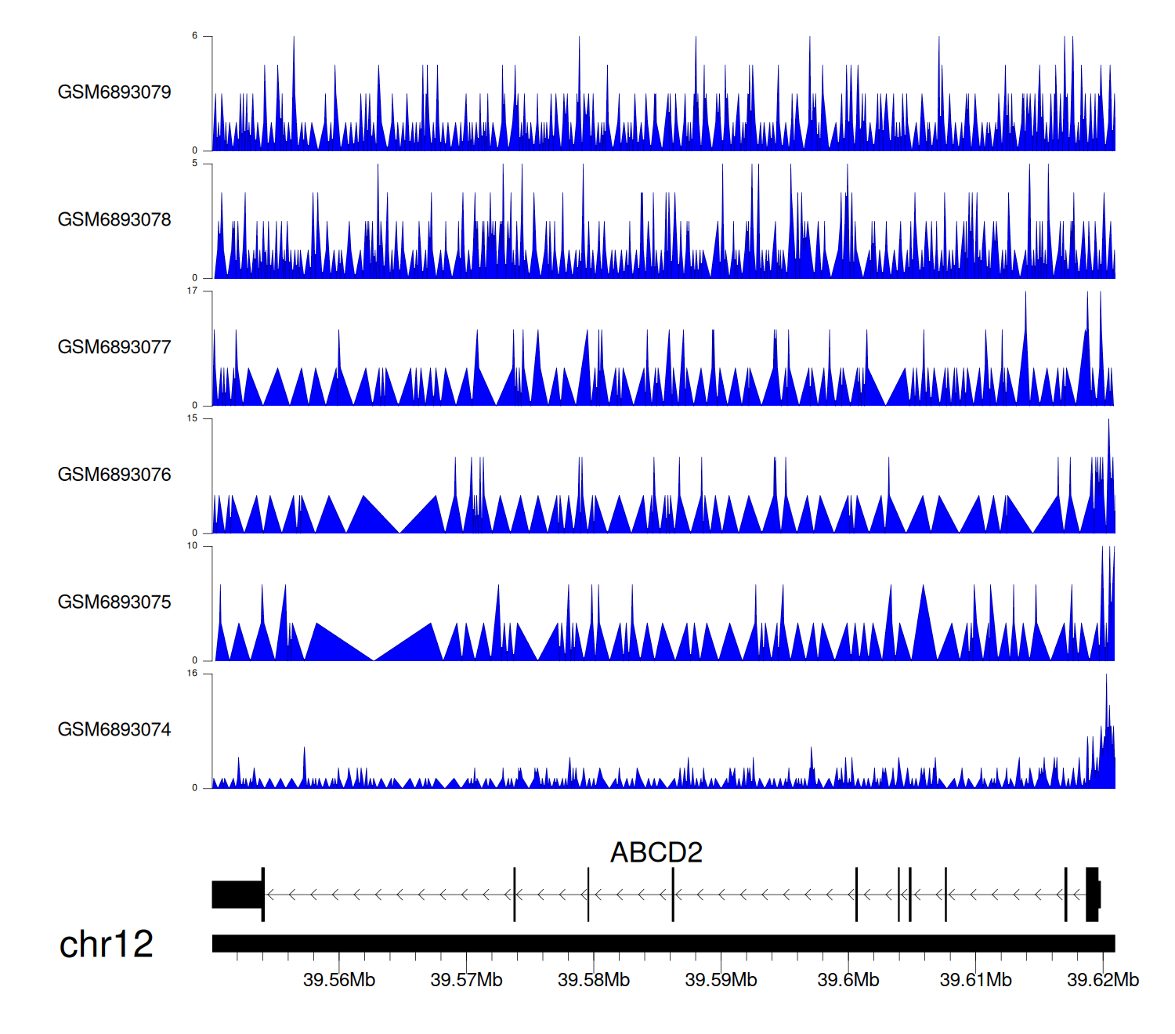Select the 39.58Mb position label
The width and height of the screenshot is (1175, 1034).
(594, 980)
